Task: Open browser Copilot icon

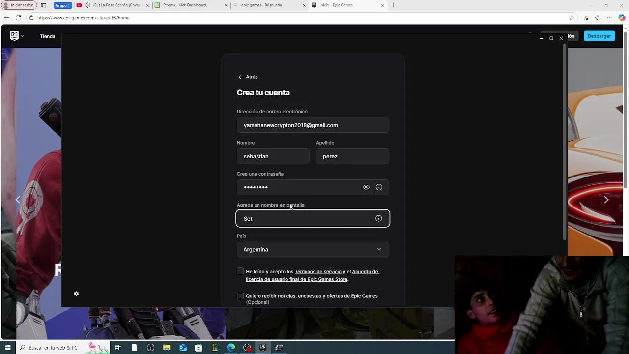Action: [622, 18]
